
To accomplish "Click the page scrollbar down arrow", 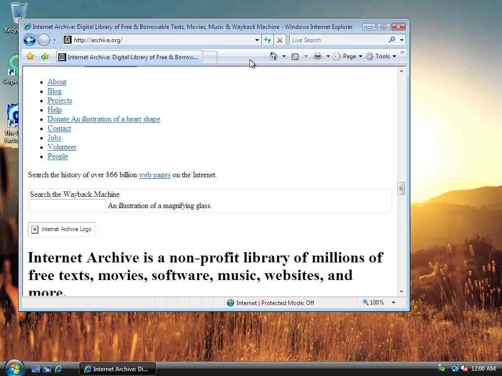I will click(x=402, y=292).
